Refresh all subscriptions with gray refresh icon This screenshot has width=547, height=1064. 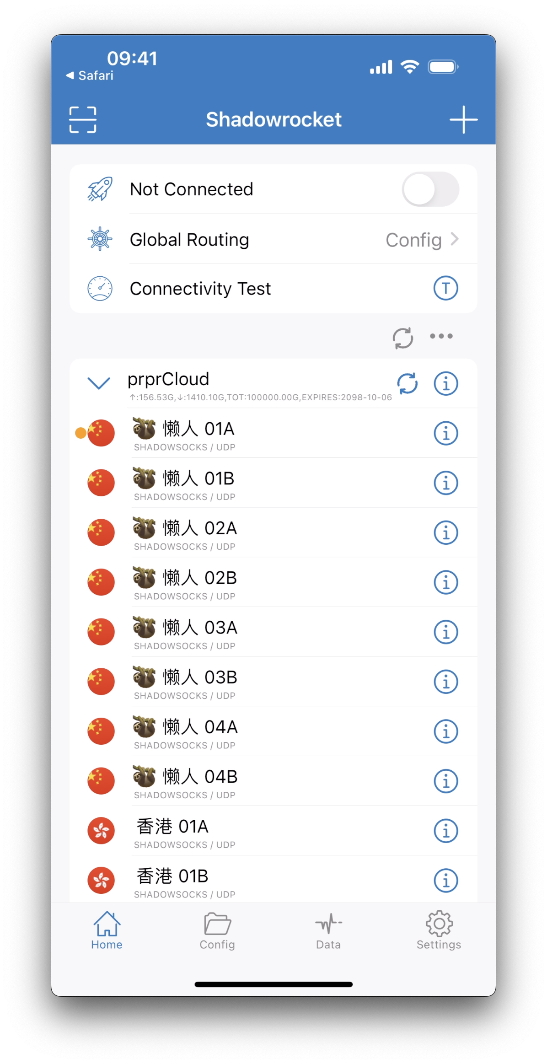pyautogui.click(x=403, y=338)
